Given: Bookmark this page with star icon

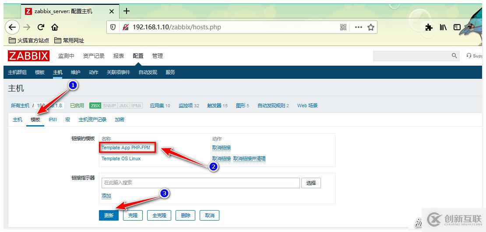Looking at the screenshot, I should pyautogui.click(x=371, y=27).
